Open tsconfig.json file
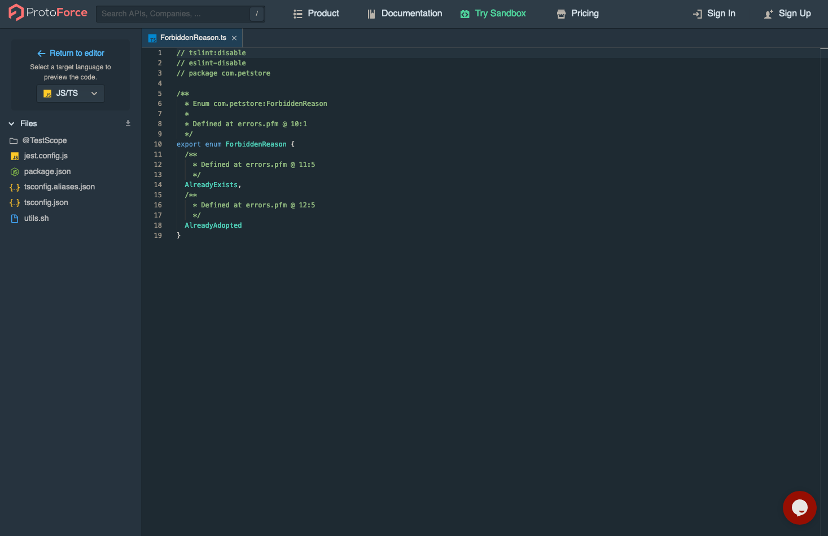The height and width of the screenshot is (536, 828). point(46,202)
